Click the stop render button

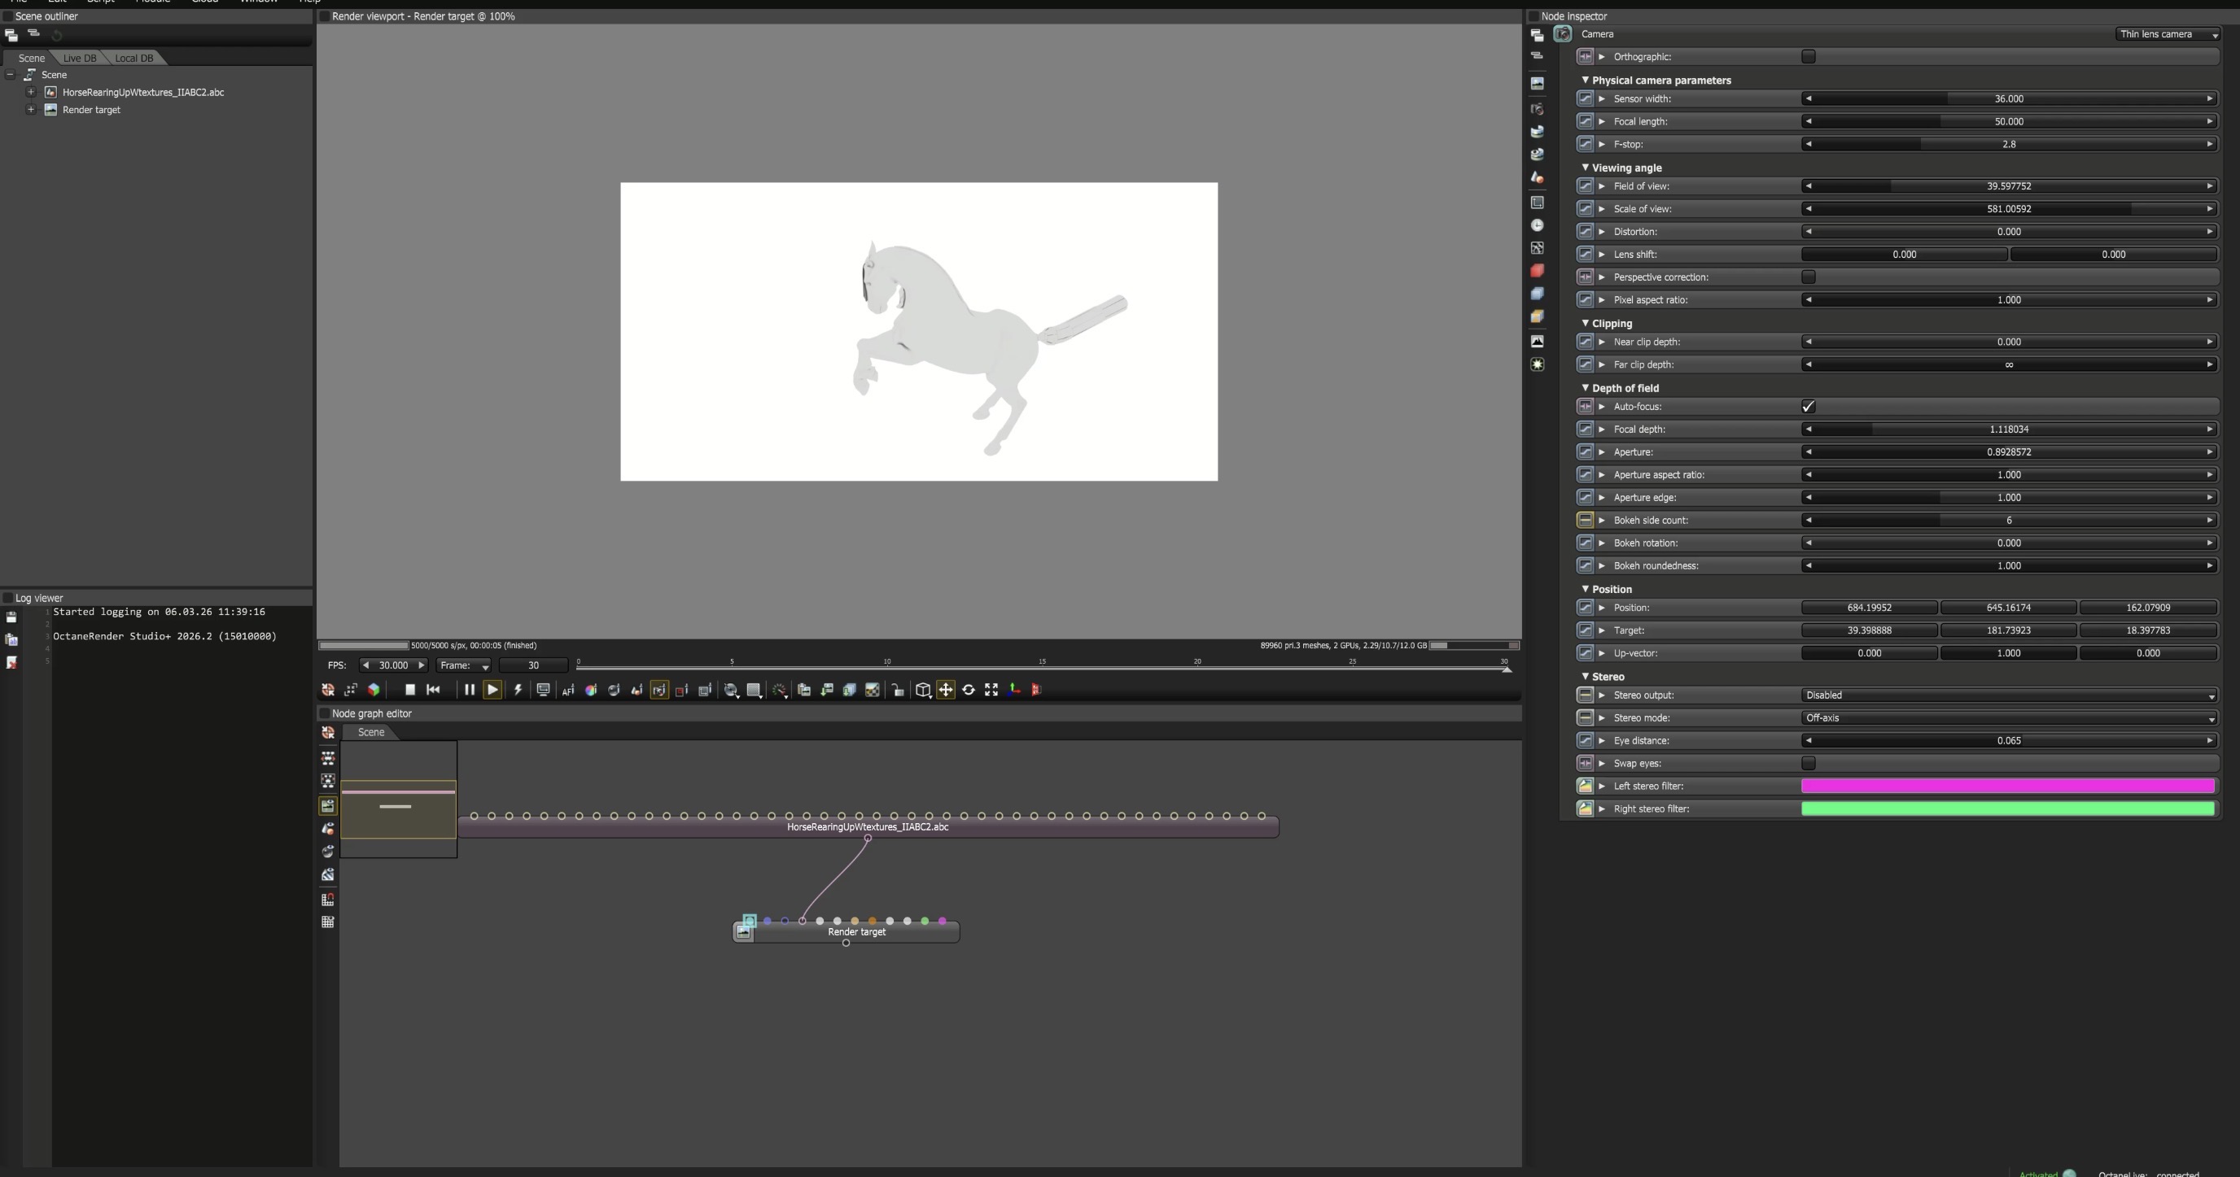tap(410, 689)
